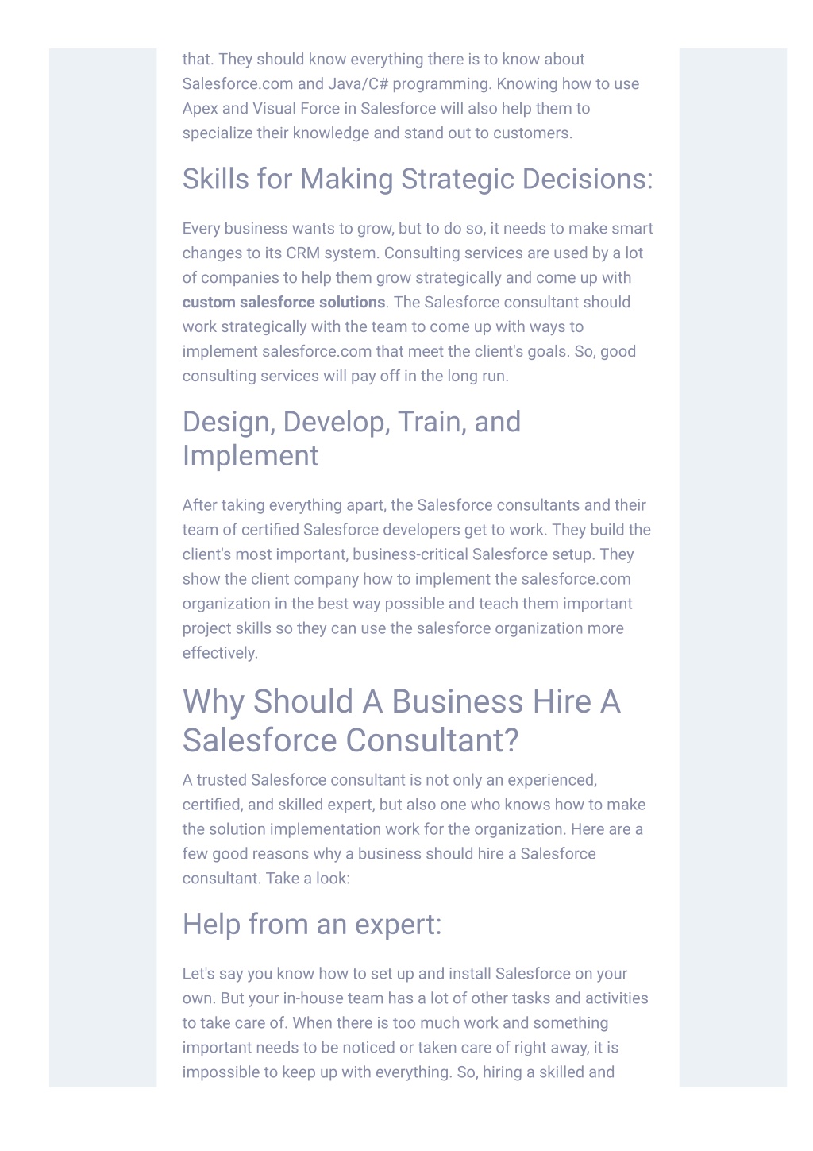Click line specialize their knowledge and stand out
Screen dimensions: 813x1151
[377, 133]
